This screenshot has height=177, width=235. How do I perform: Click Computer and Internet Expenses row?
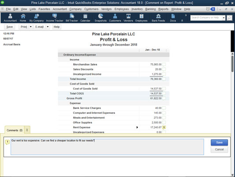coord(114,113)
